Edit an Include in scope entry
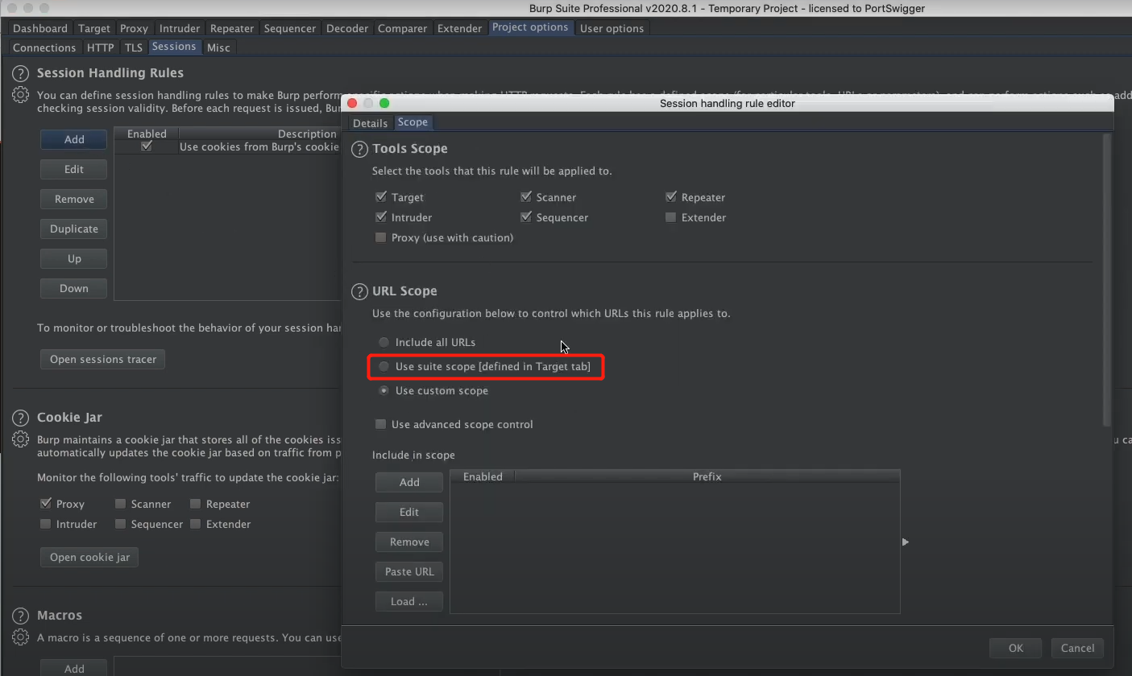The image size is (1132, 676). [x=409, y=512]
